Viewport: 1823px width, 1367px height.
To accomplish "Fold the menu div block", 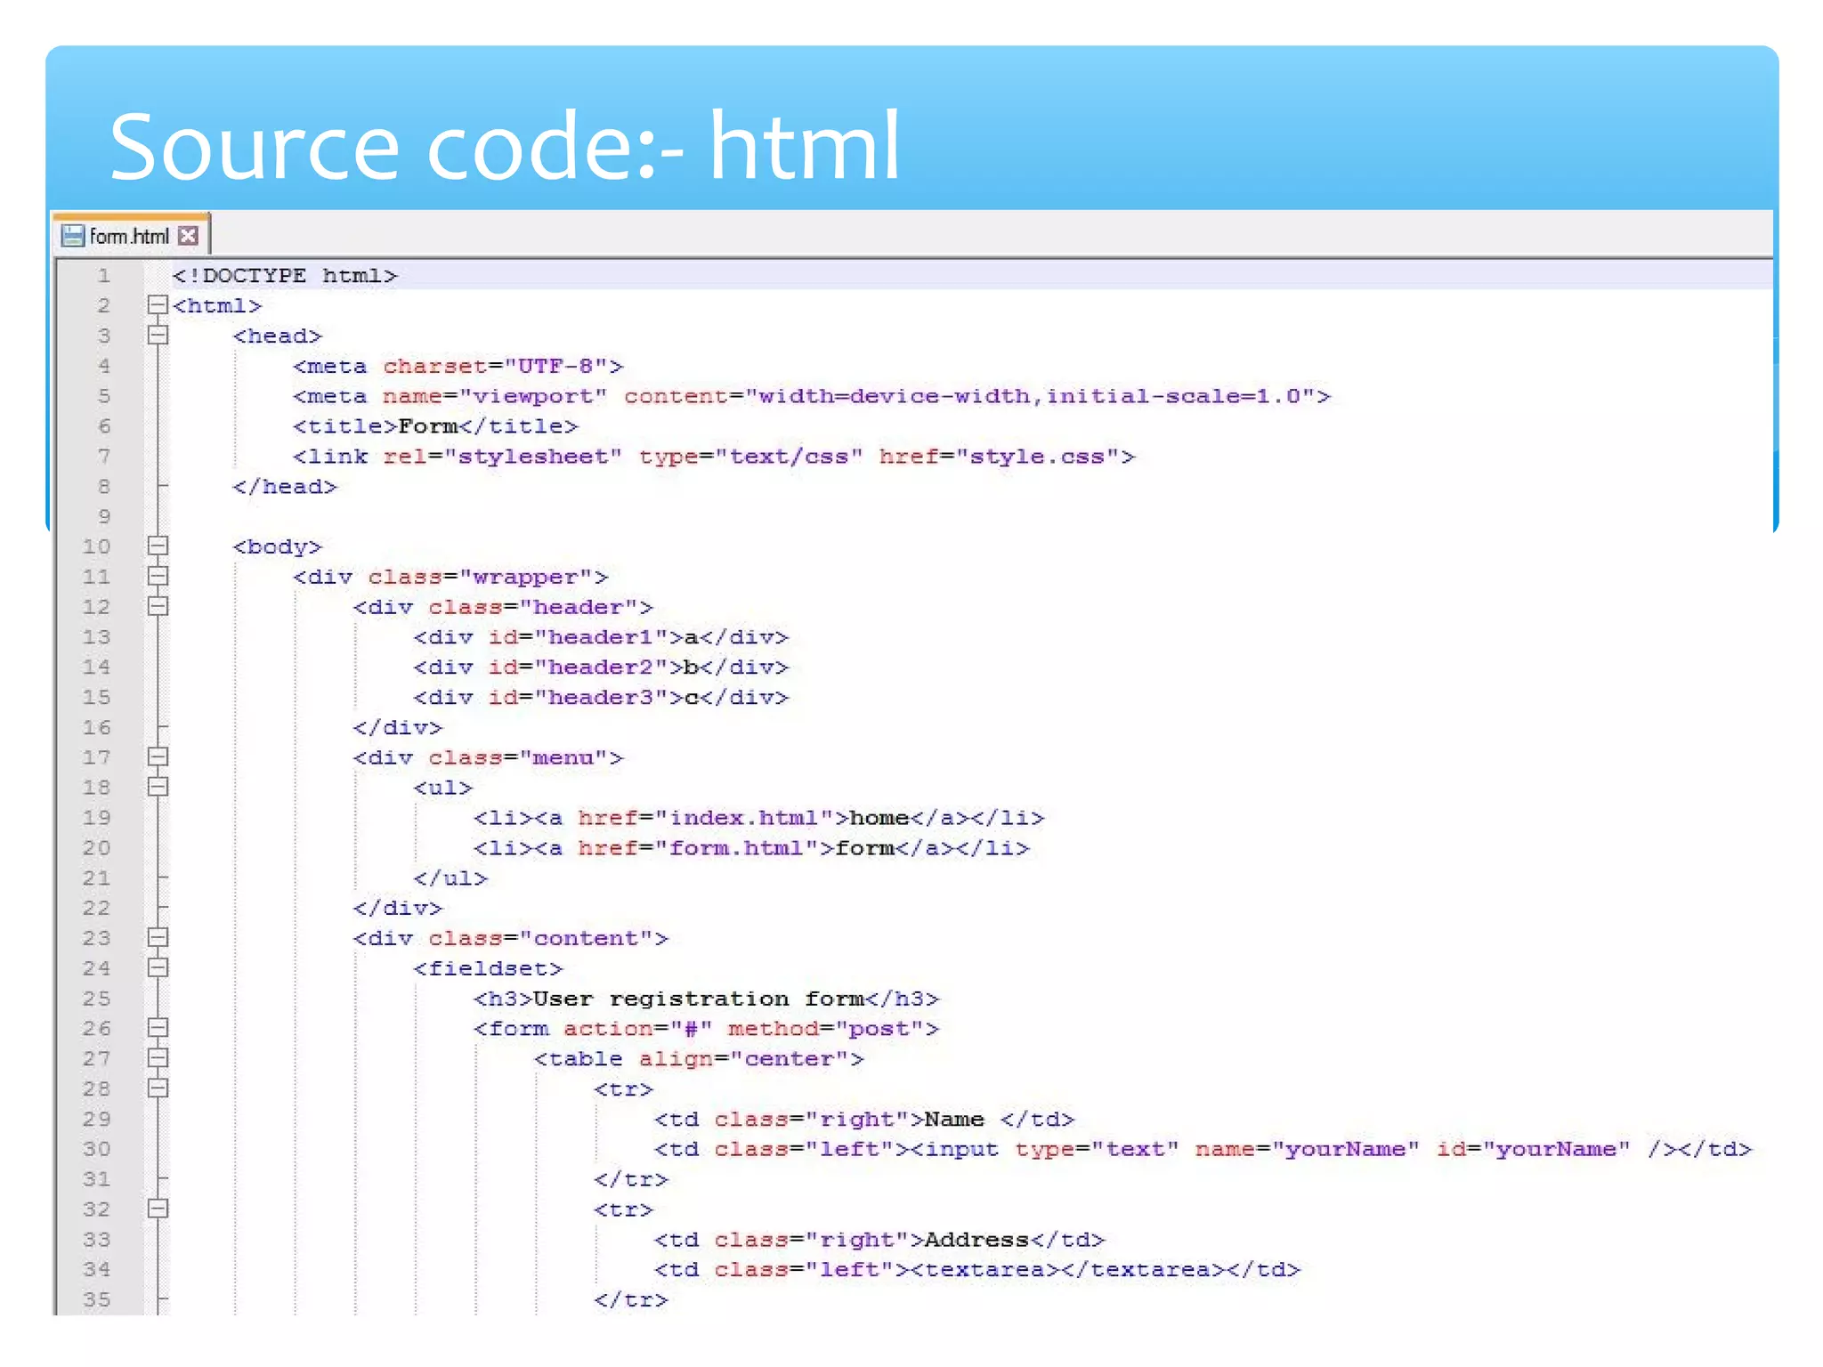I will pos(158,756).
